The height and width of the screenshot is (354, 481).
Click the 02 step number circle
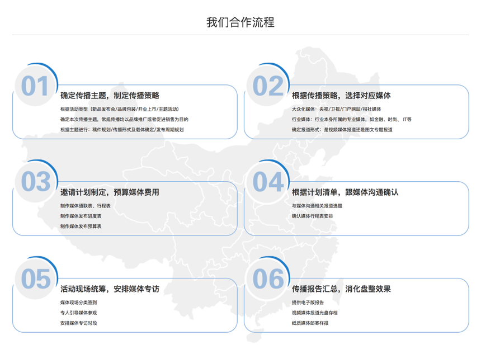coord(267,86)
